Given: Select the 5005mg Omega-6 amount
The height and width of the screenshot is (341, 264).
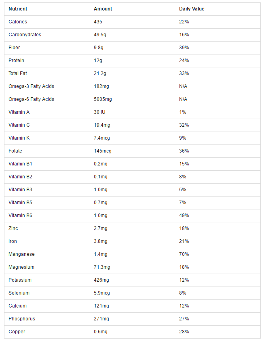Looking at the screenshot, I should pos(103,99).
